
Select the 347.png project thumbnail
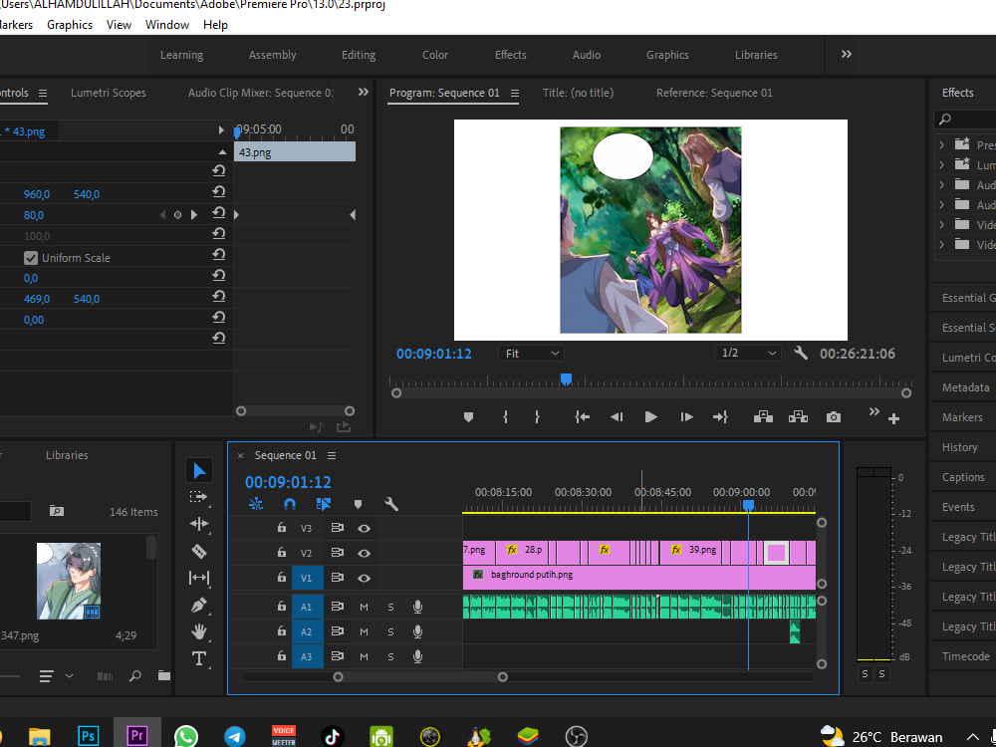69,581
